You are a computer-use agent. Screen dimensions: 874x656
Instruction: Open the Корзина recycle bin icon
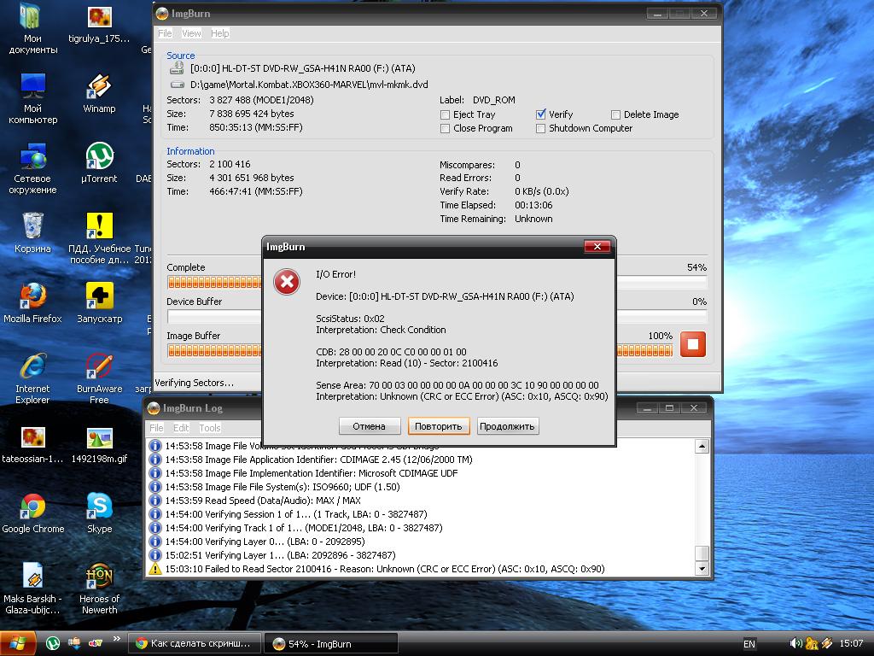[32, 234]
